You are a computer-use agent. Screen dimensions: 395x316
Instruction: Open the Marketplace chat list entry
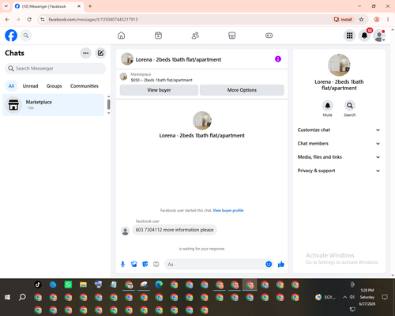(x=53, y=105)
